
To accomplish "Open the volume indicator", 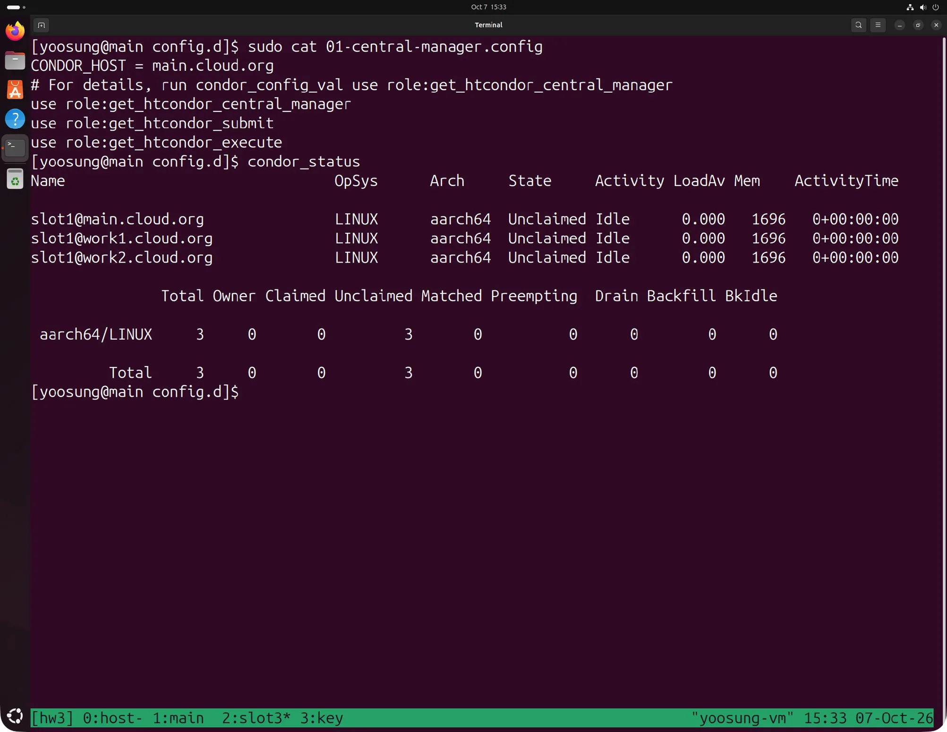I will pos(923,7).
